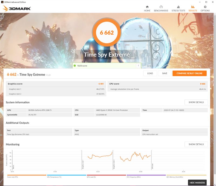Select the RESULTS chart icon
The image size is (216, 186).
click(x=193, y=7)
